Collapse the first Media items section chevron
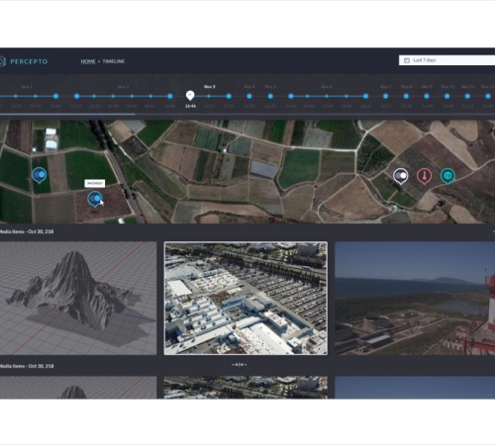Screen dimensions: 495x445 [494, 231]
